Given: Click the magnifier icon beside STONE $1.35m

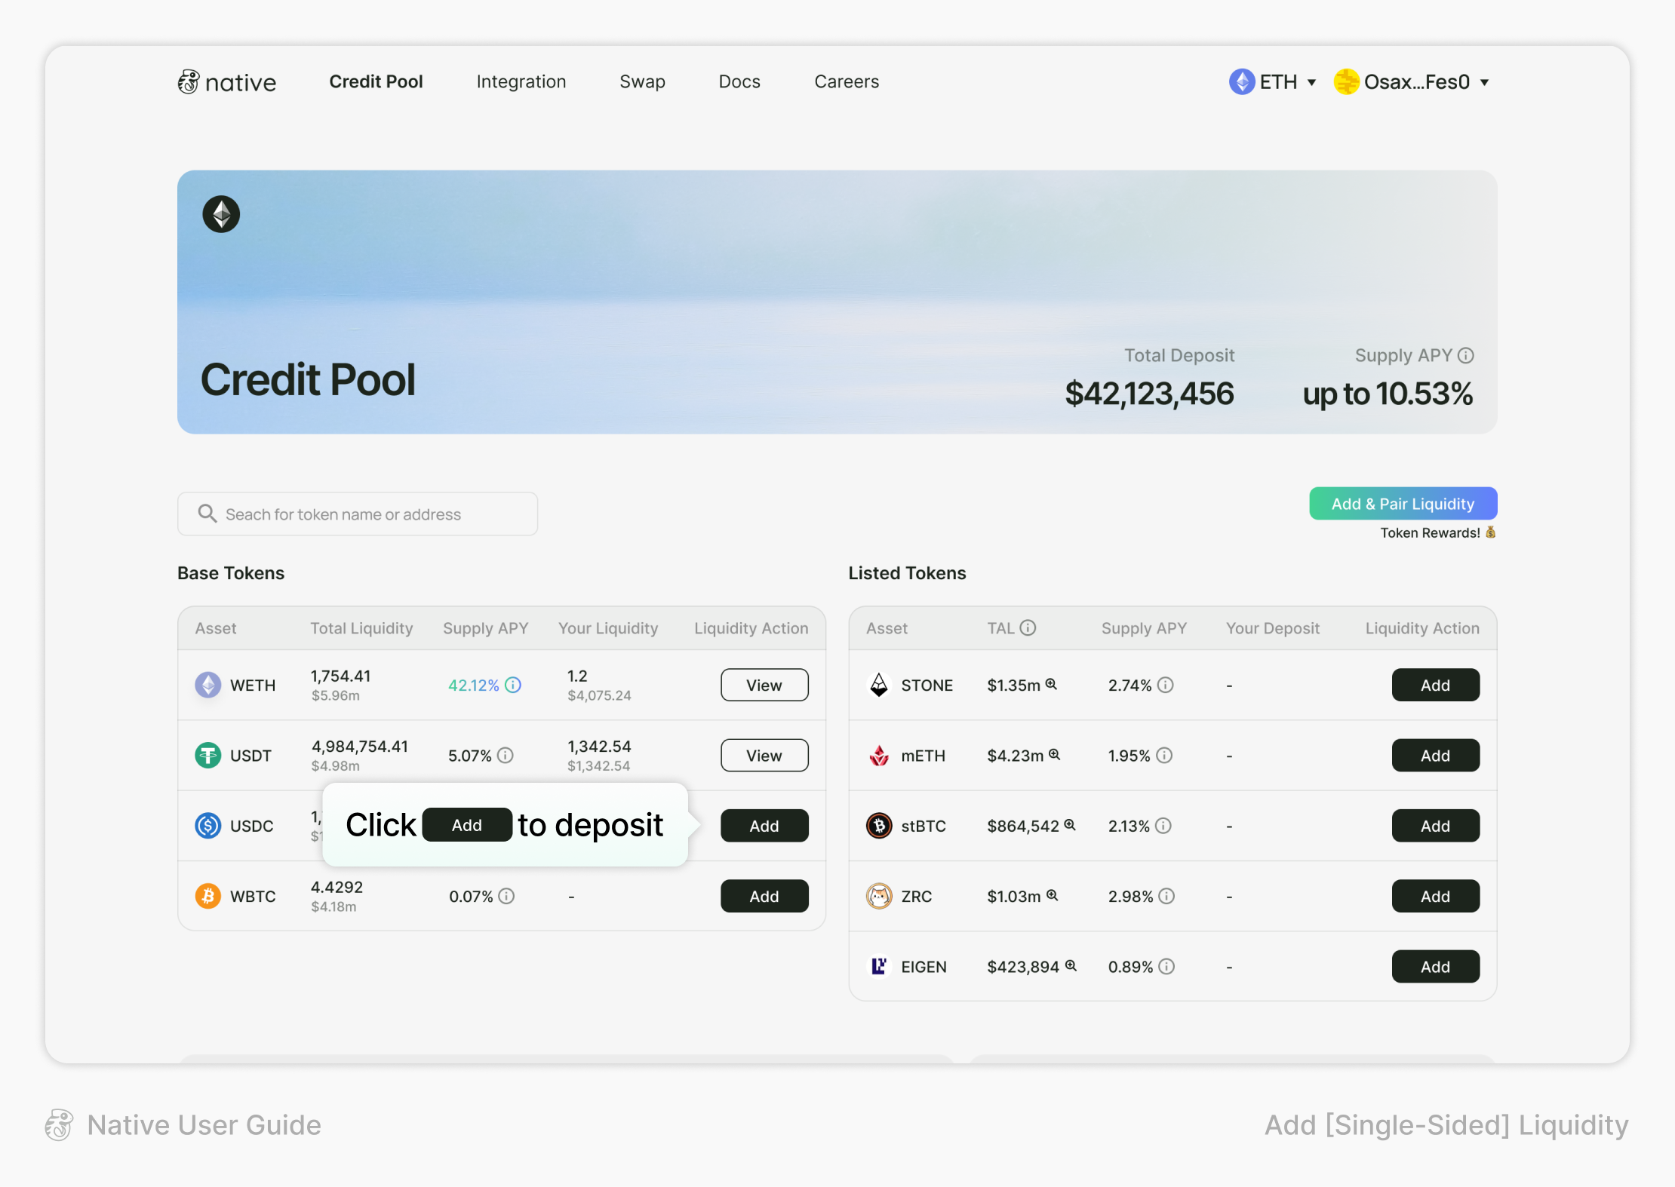Looking at the screenshot, I should tap(1051, 684).
